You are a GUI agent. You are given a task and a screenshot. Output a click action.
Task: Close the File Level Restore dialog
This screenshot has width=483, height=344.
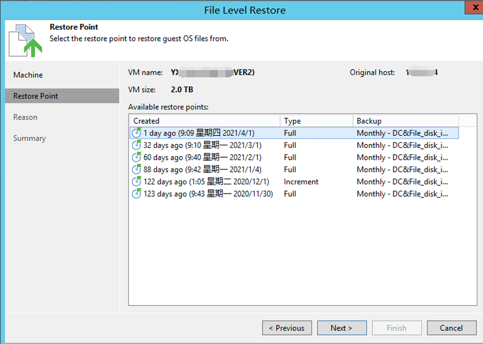point(471,9)
